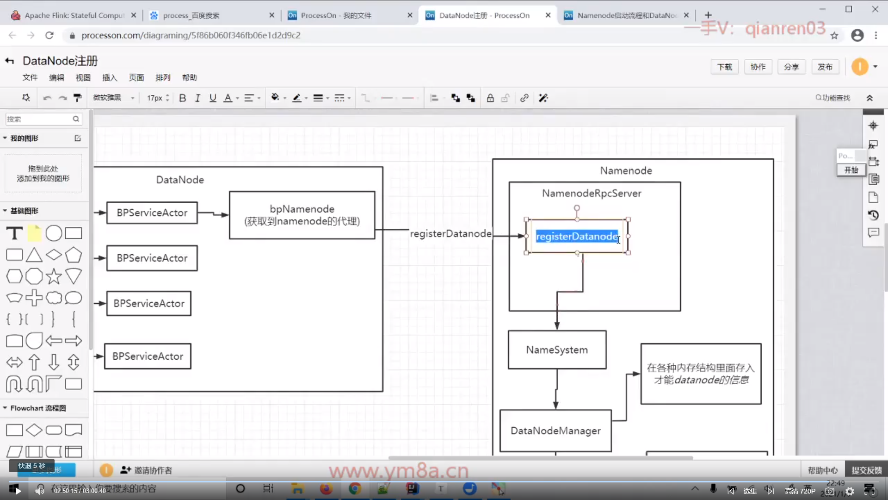Viewport: 888px width, 500px height.
Task: Toggle underline text formatting
Action: pos(213,98)
